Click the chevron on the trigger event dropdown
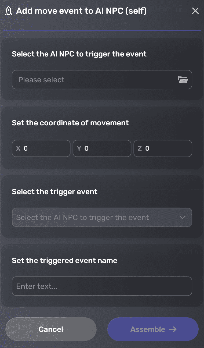 tap(183, 217)
